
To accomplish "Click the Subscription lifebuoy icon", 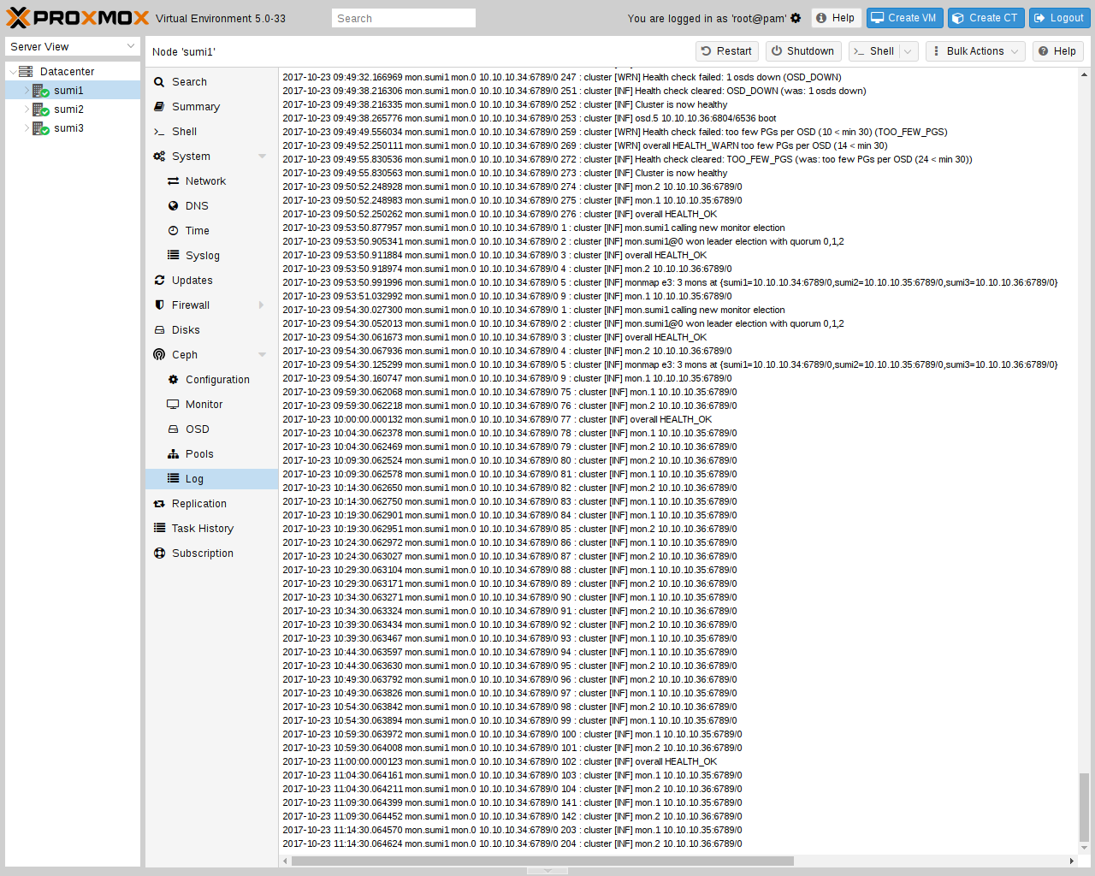I will (159, 553).
